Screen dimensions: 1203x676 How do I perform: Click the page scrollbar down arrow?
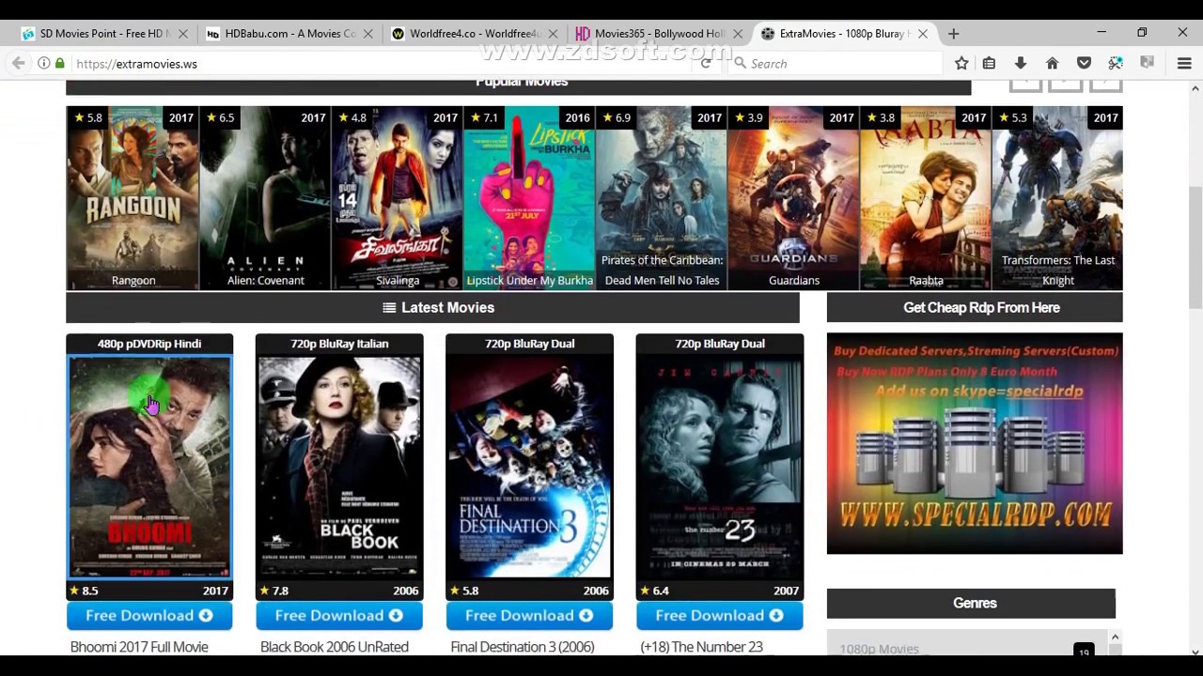click(1195, 652)
